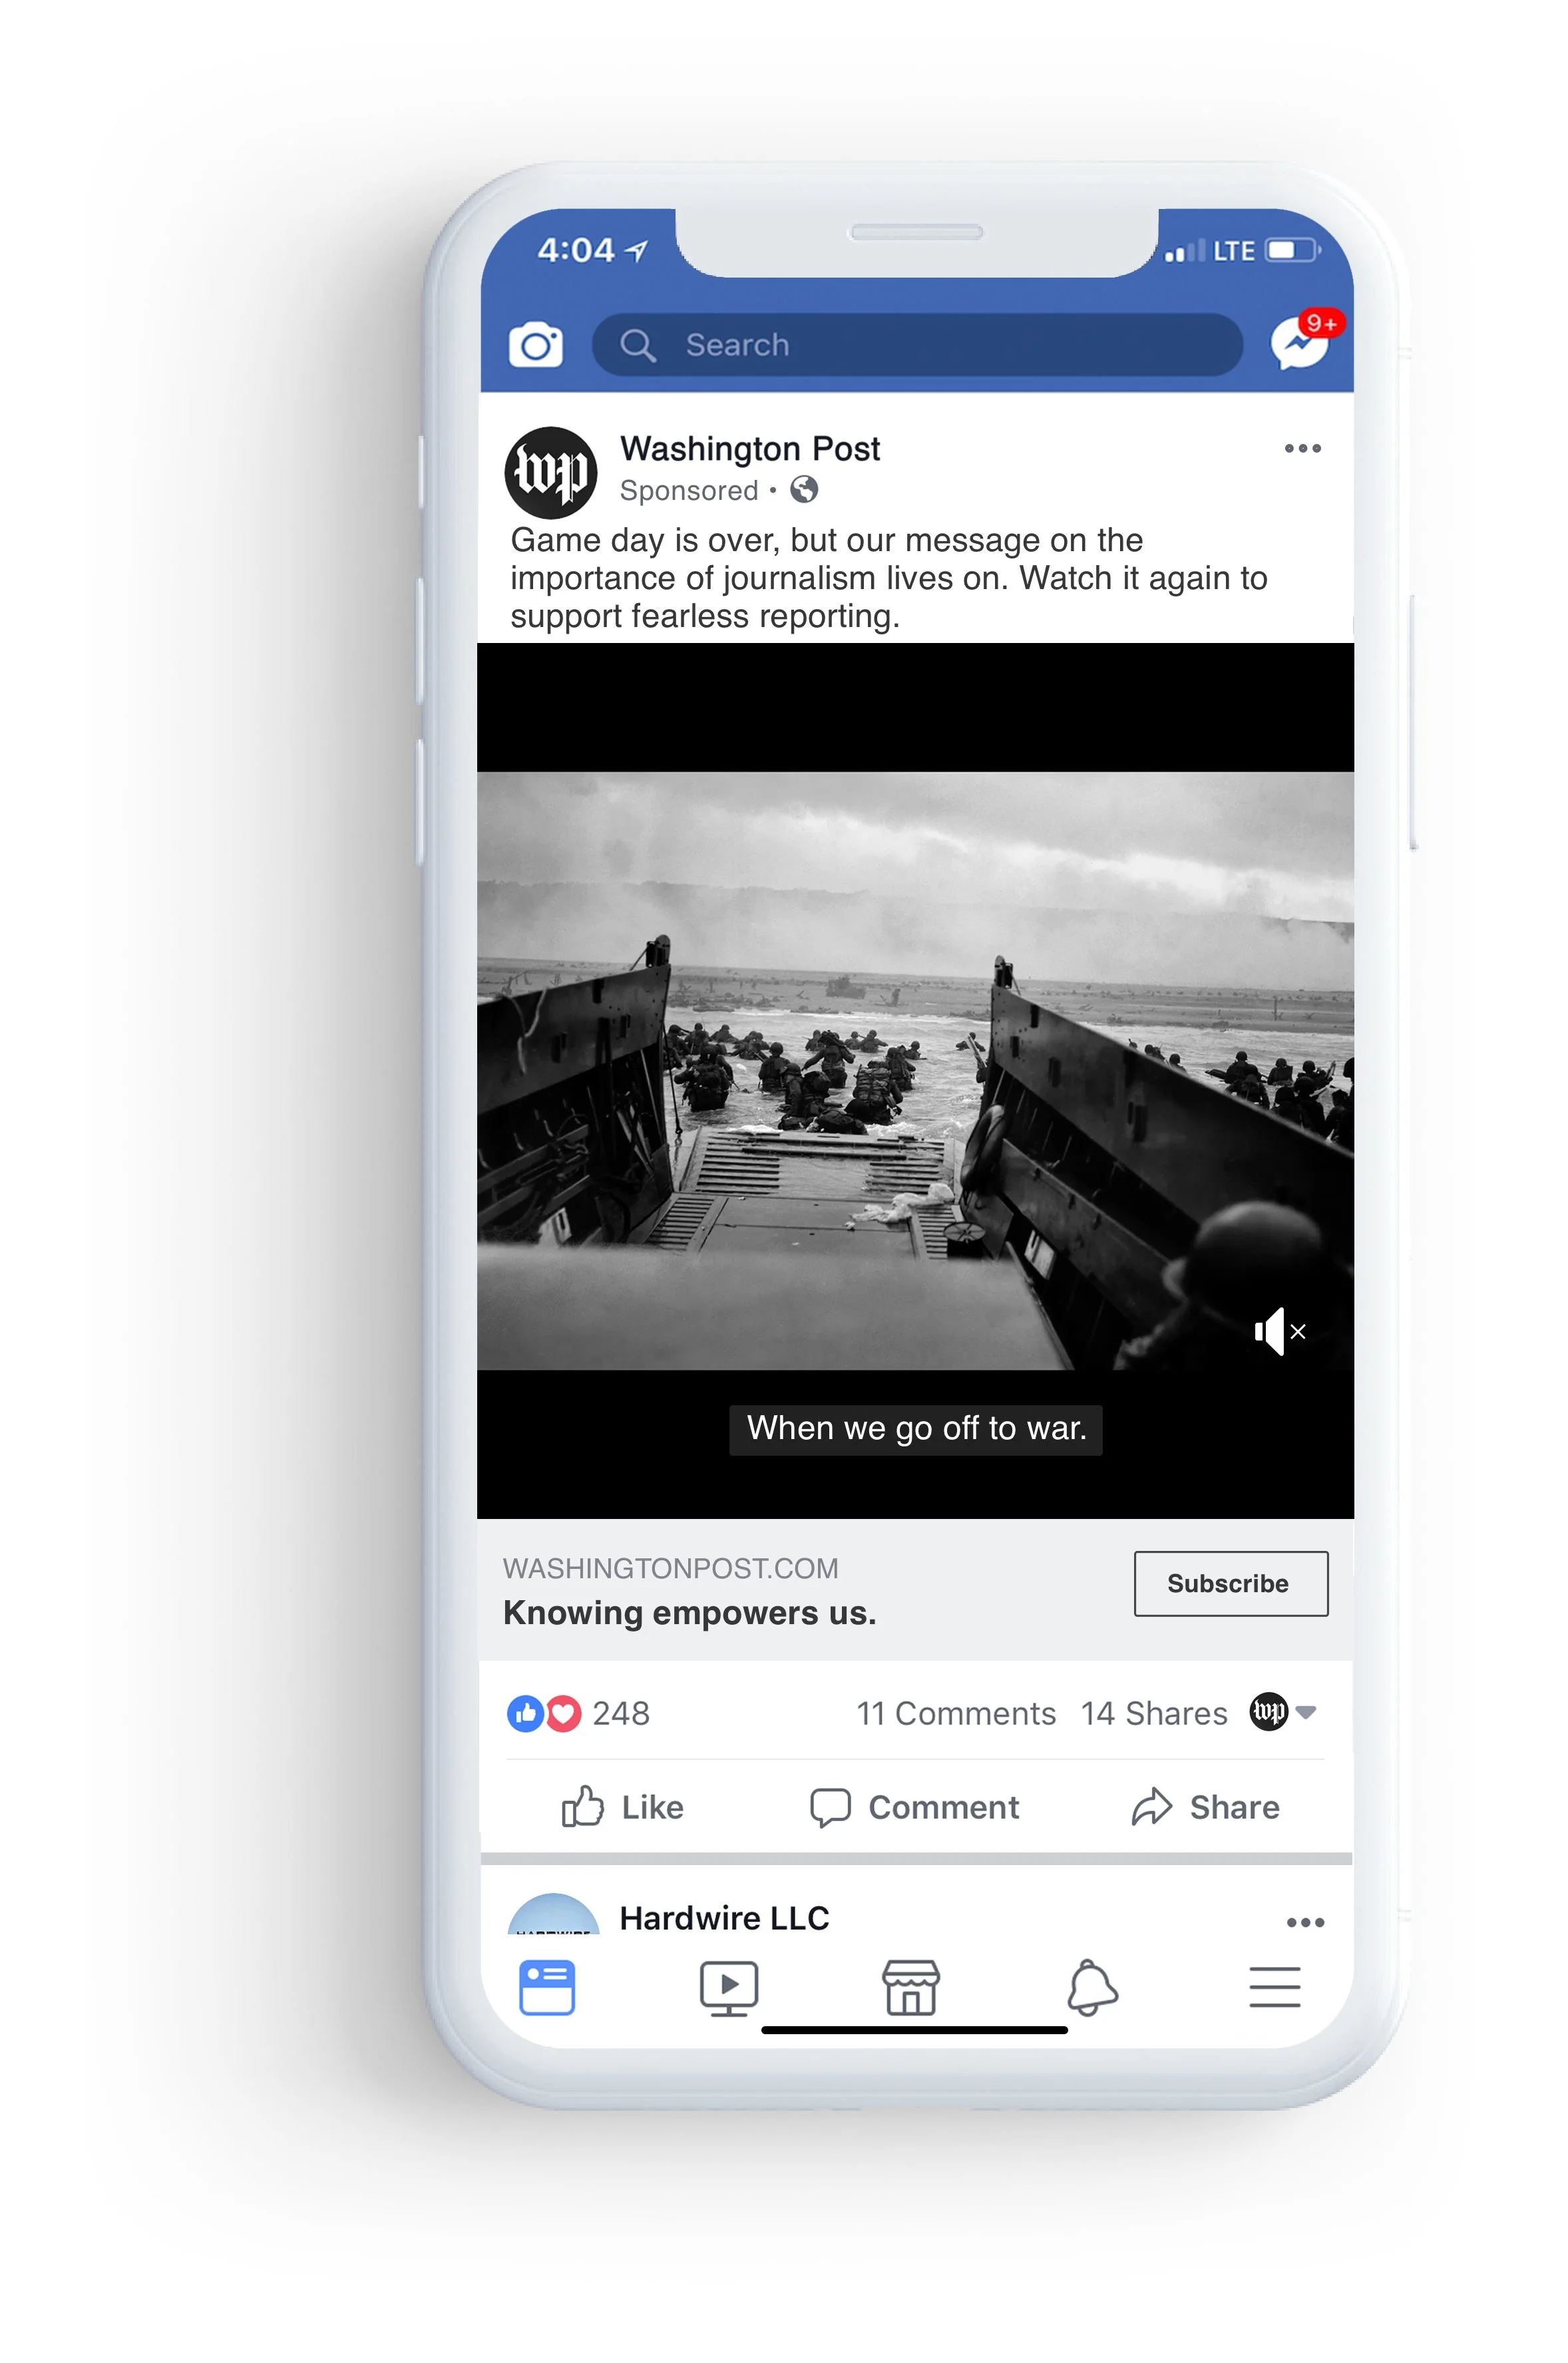
Task: Select News Feed home icon
Action: click(x=547, y=1987)
